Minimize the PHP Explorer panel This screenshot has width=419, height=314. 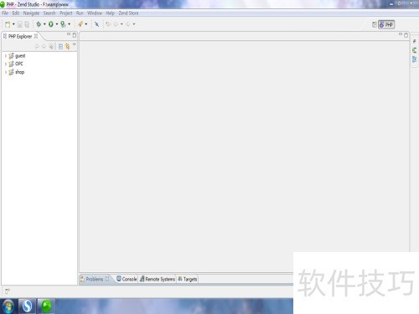[x=69, y=34]
